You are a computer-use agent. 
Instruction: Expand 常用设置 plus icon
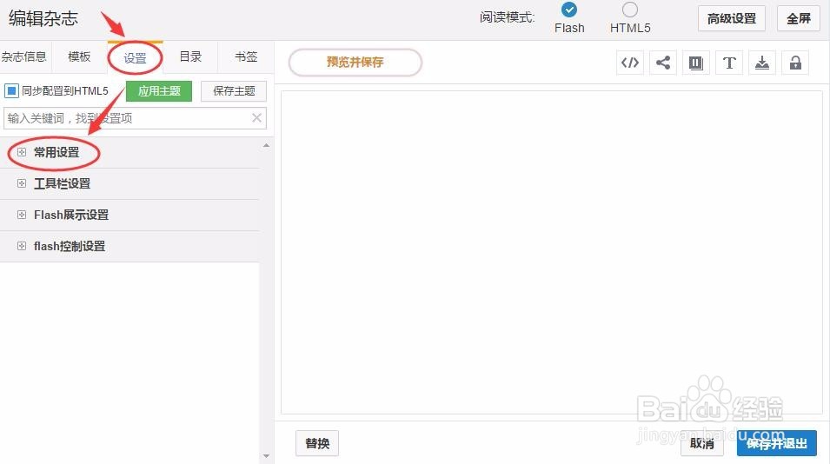pyautogui.click(x=22, y=152)
